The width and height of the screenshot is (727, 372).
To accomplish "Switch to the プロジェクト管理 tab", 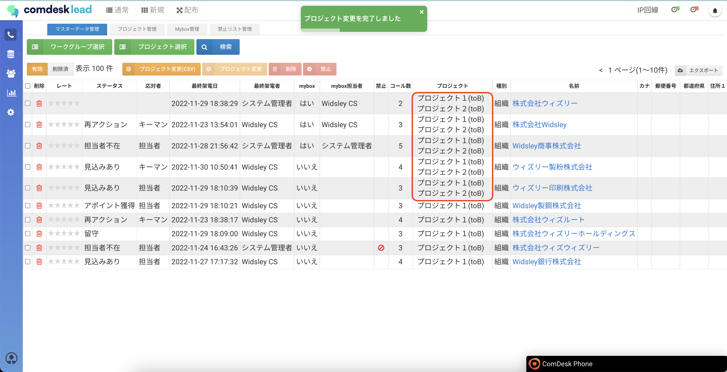I will coord(137,29).
